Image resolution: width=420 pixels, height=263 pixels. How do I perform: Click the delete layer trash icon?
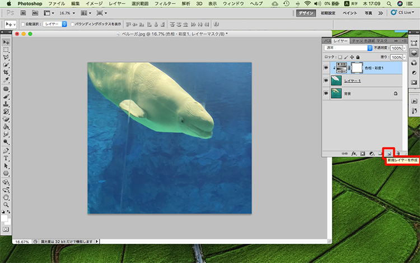[398, 153]
